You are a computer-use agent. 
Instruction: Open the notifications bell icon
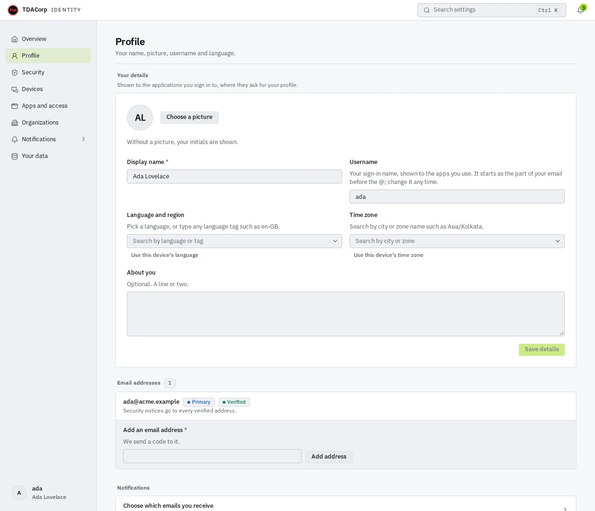pos(581,10)
